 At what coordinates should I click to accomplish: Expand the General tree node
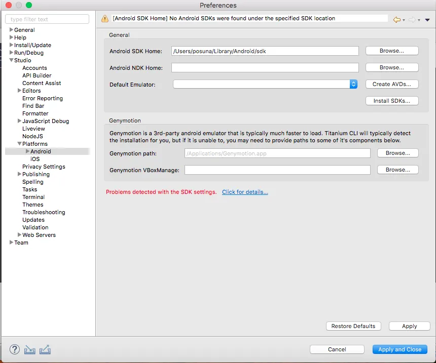coord(11,29)
